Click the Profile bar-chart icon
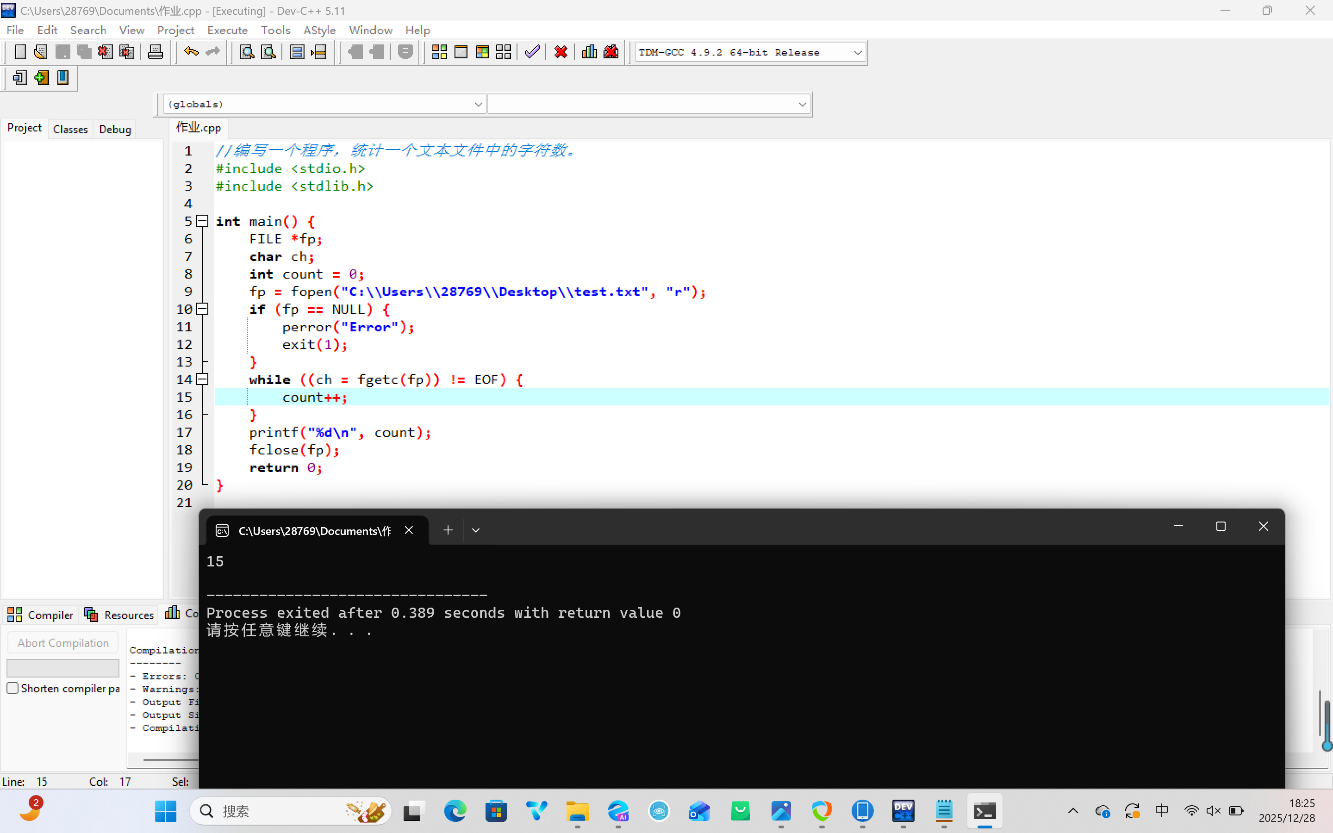 pyautogui.click(x=589, y=52)
